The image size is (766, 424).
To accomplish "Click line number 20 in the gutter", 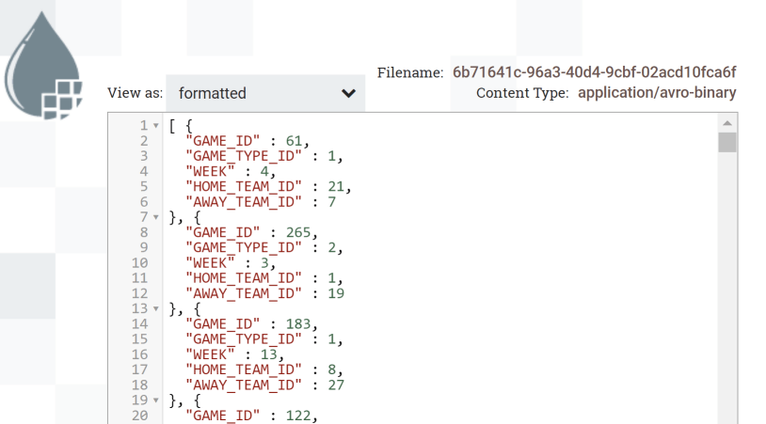I will coord(139,416).
